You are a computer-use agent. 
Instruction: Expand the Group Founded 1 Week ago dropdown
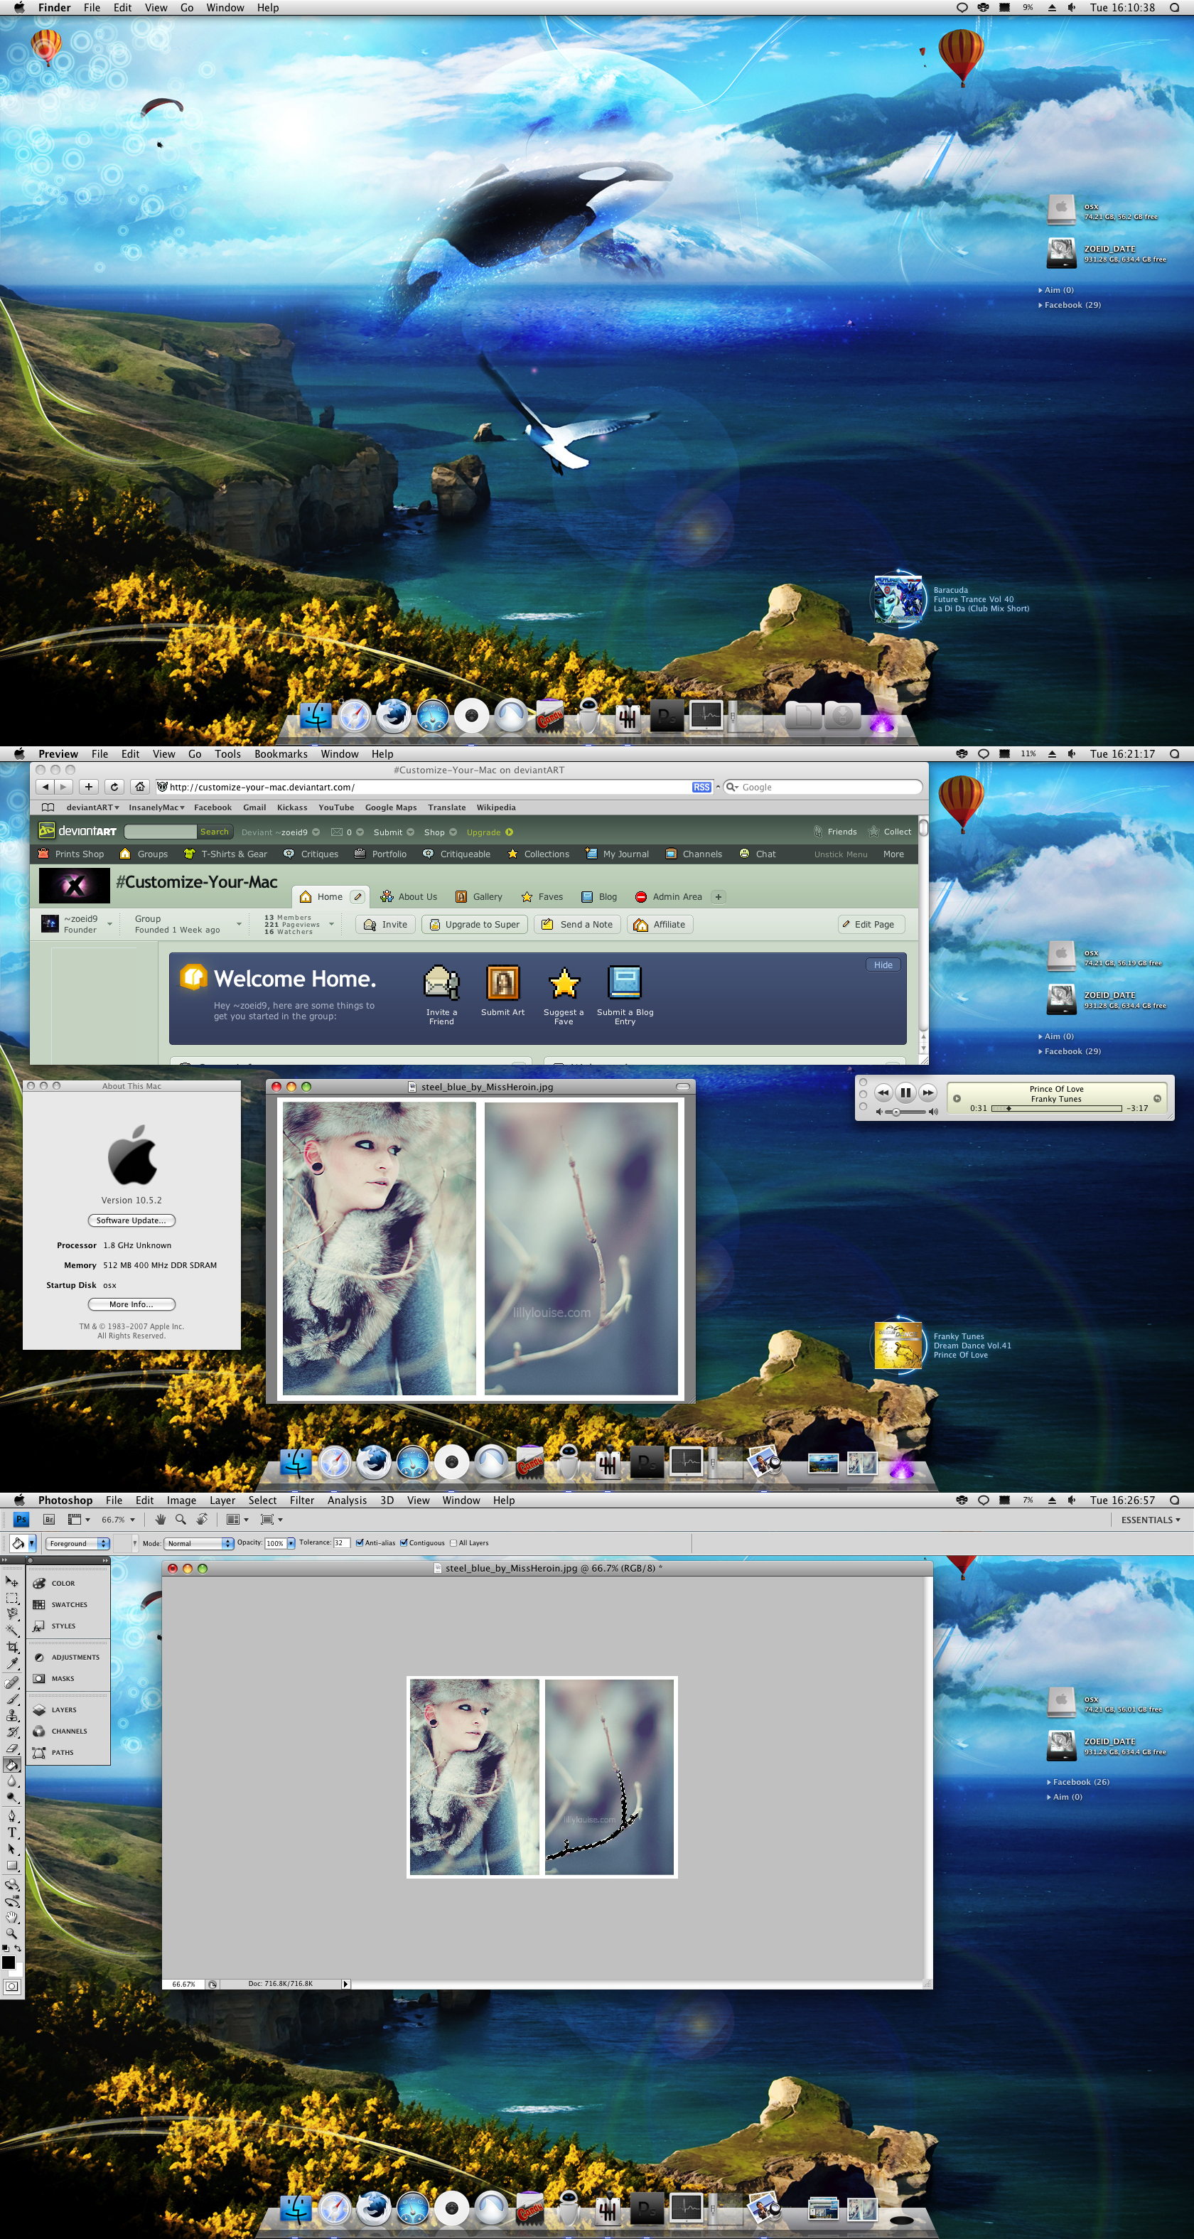click(238, 924)
